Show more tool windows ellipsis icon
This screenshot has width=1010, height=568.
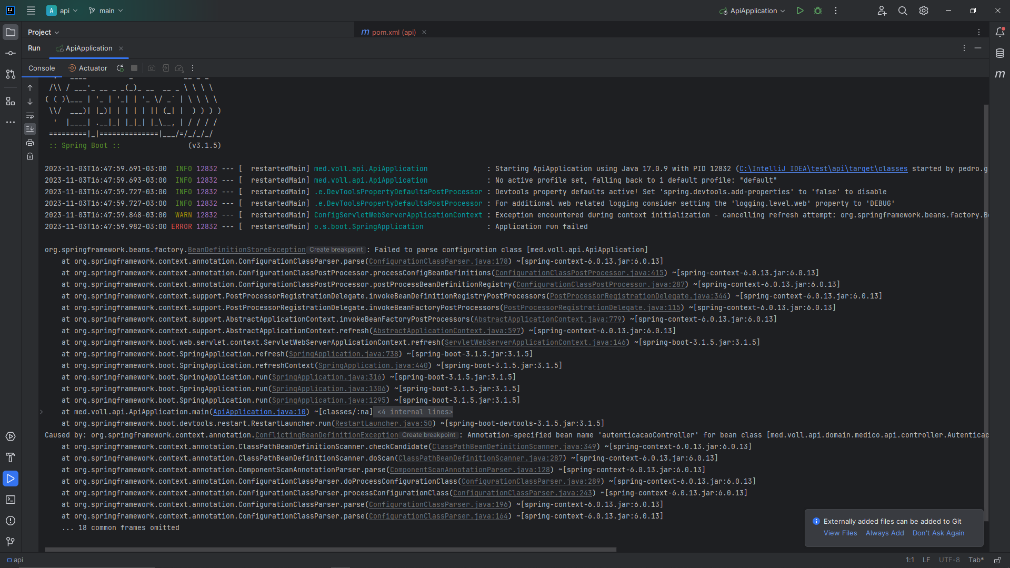point(11,122)
